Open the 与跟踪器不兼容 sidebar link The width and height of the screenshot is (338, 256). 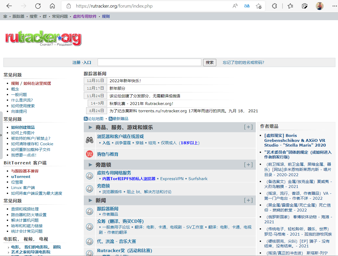[25, 171]
